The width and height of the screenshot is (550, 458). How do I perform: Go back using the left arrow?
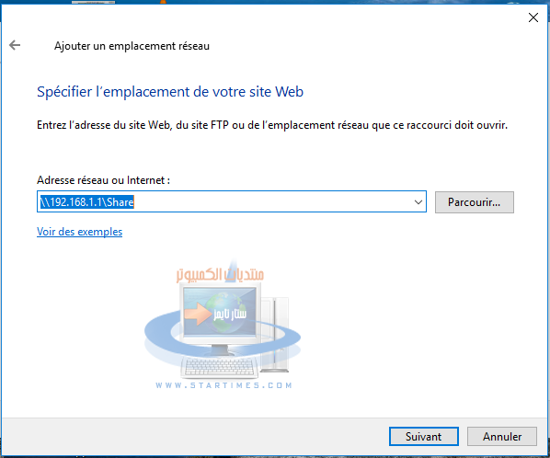click(x=15, y=45)
